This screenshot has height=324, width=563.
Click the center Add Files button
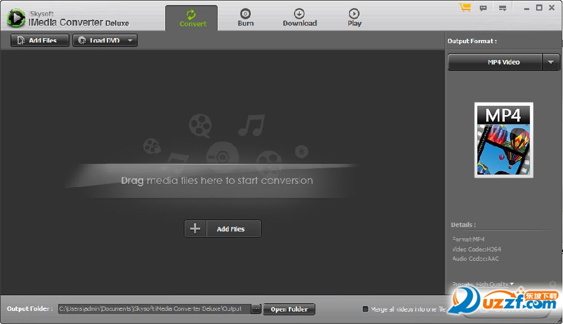coord(233,228)
